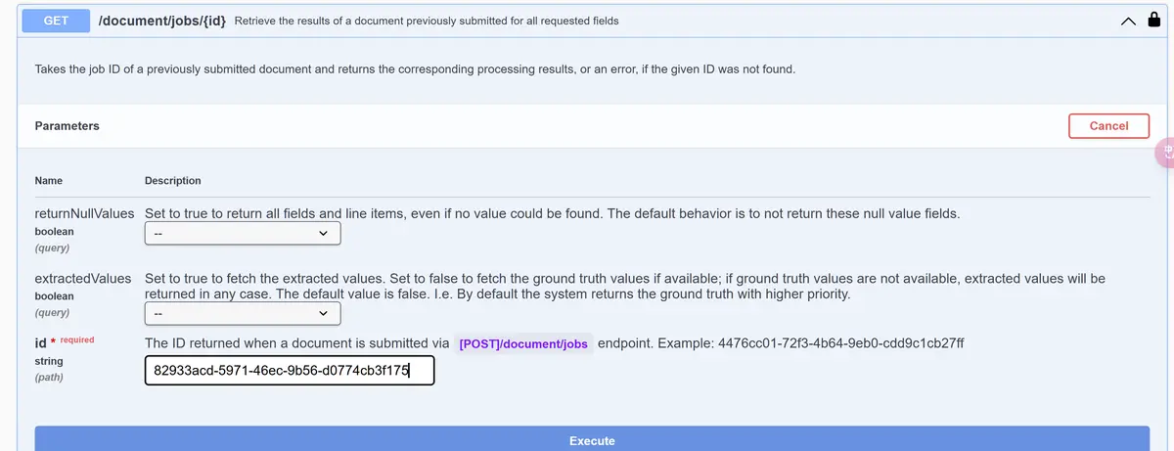Cancel the try-it-out mode
Image resolution: width=1174 pixels, height=451 pixels.
[1108, 125]
